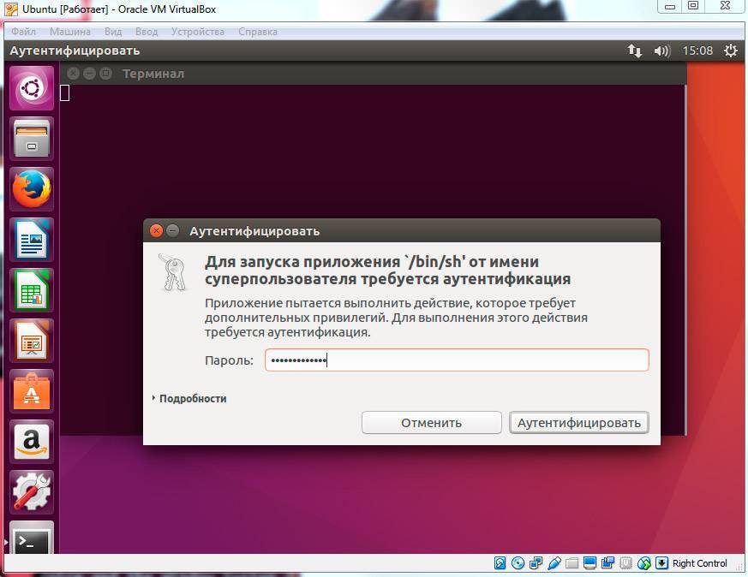
Task: Open Ubuntu Dash search launcher
Action: (x=32, y=88)
